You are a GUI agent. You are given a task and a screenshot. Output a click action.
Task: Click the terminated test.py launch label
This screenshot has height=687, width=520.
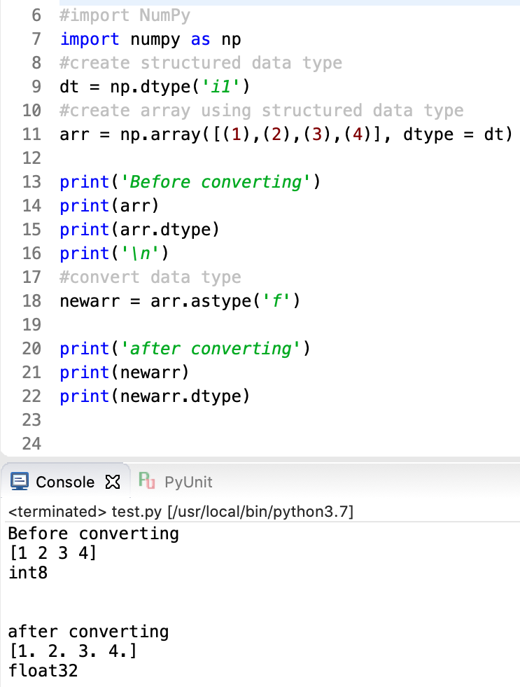coord(181,512)
